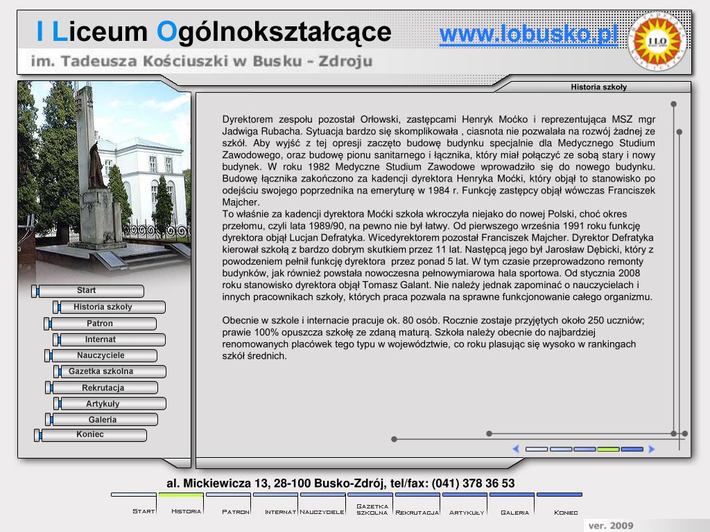Open Historia szkoły in the sidebar
The width and height of the screenshot is (710, 532).
[x=109, y=307]
